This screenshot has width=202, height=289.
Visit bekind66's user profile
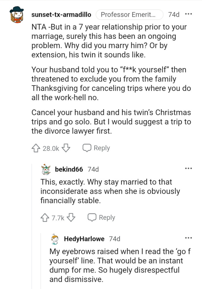[x=69, y=169]
